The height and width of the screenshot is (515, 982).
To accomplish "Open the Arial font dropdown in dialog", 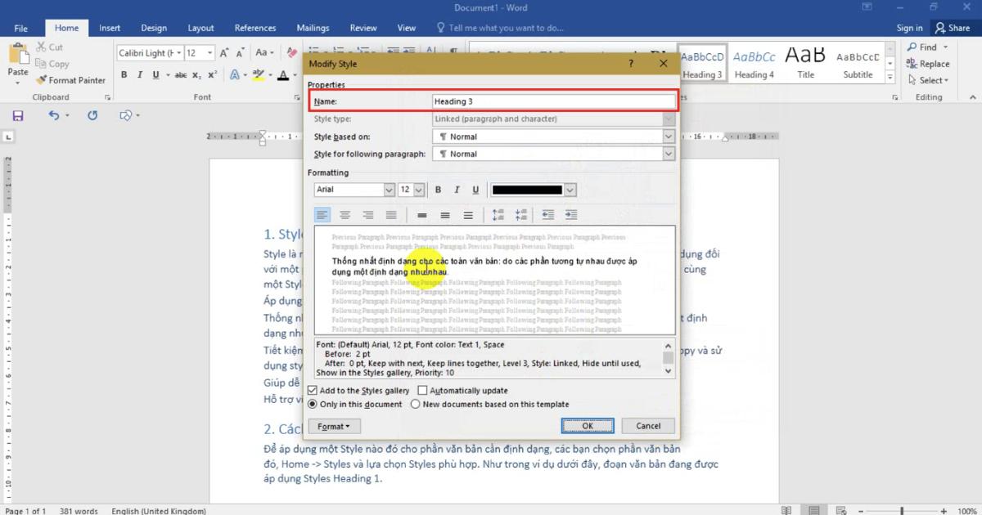I will (389, 190).
